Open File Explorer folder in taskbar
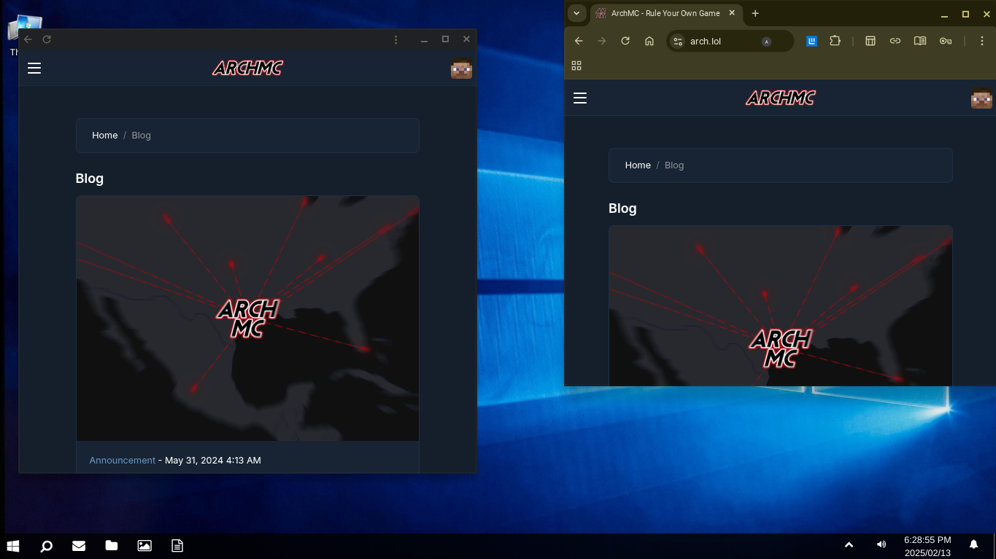 [112, 545]
